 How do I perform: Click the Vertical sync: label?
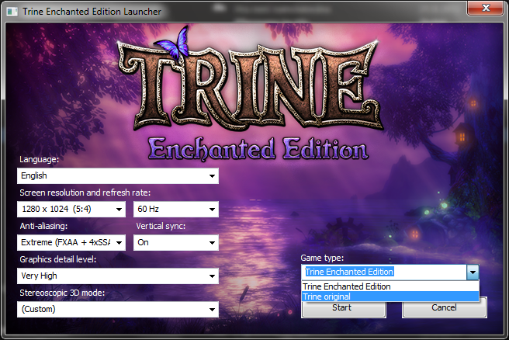pyautogui.click(x=161, y=226)
